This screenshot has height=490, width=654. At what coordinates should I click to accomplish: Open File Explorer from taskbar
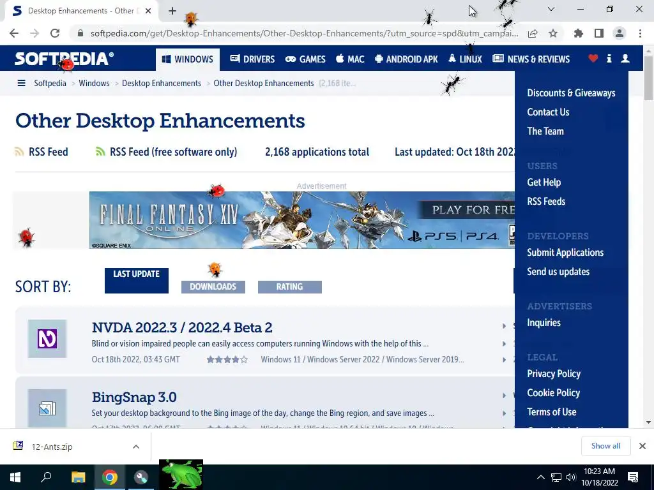point(78,477)
